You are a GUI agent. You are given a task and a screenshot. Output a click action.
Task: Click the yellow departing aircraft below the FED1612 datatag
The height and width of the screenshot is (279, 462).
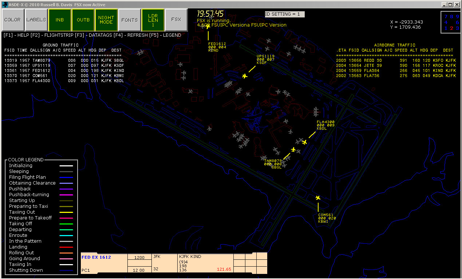tap(245, 77)
